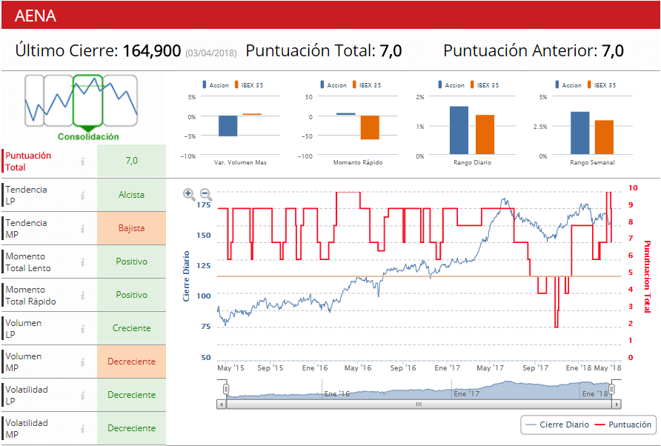Toggle IBEX 35 legend in Rango Semanal chart

point(602,84)
